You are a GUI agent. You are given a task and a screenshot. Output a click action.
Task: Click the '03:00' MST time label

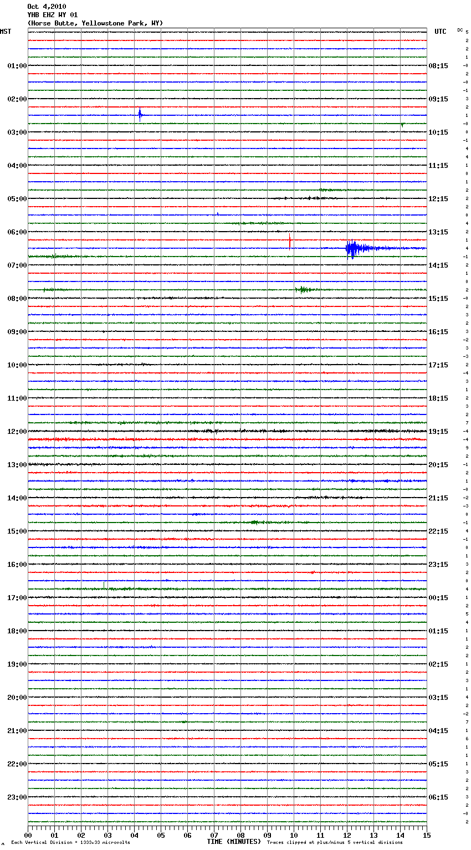[x=17, y=132]
